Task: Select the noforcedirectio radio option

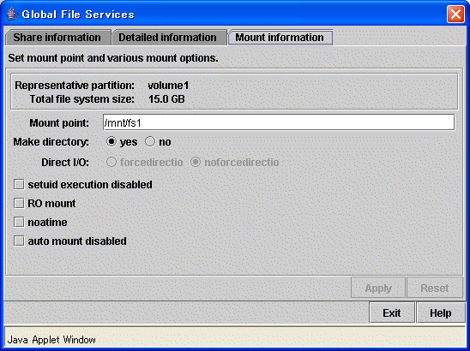Action: (x=196, y=162)
